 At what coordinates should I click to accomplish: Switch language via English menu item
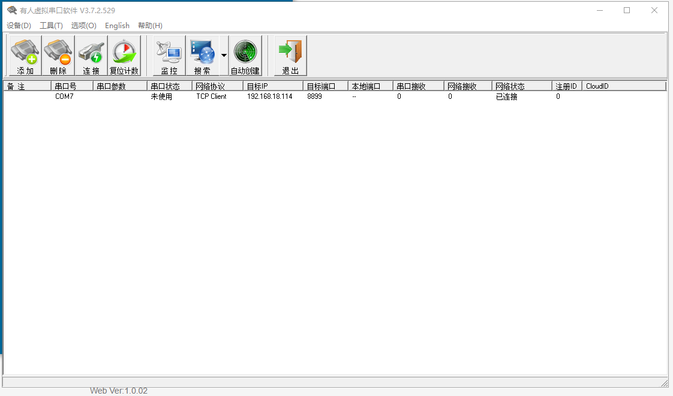click(x=117, y=26)
